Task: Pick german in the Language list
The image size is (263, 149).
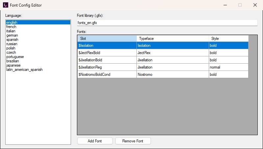Action: (x=38, y=35)
